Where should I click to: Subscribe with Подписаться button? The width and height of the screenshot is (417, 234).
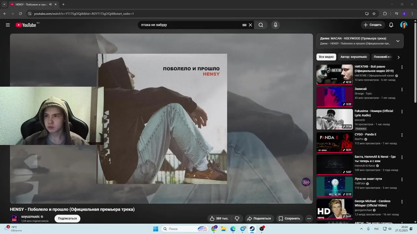click(67, 218)
